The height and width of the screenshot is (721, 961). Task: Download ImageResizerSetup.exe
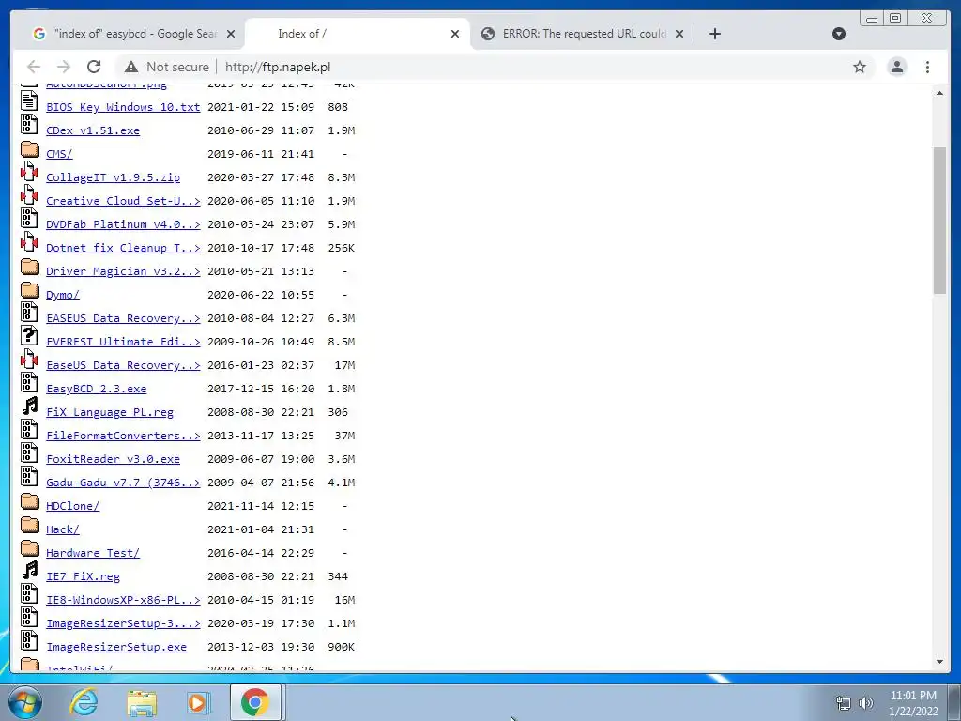(x=116, y=647)
